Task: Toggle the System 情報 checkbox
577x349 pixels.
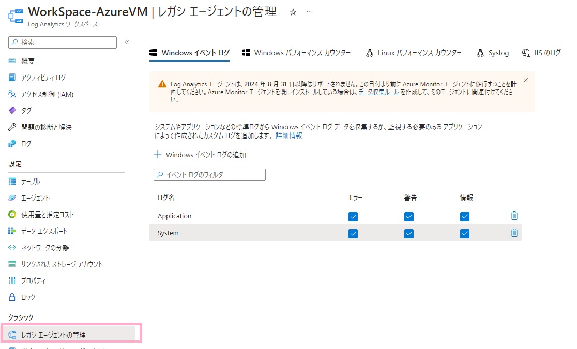Action: (x=465, y=233)
